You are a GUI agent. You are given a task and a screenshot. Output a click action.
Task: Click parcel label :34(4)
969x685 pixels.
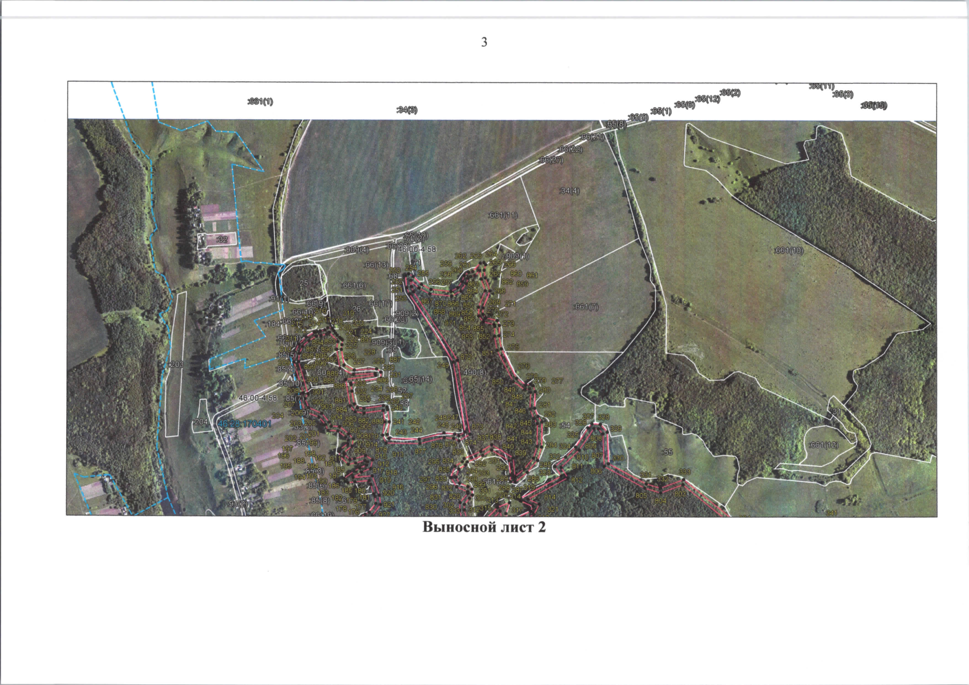tap(569, 191)
